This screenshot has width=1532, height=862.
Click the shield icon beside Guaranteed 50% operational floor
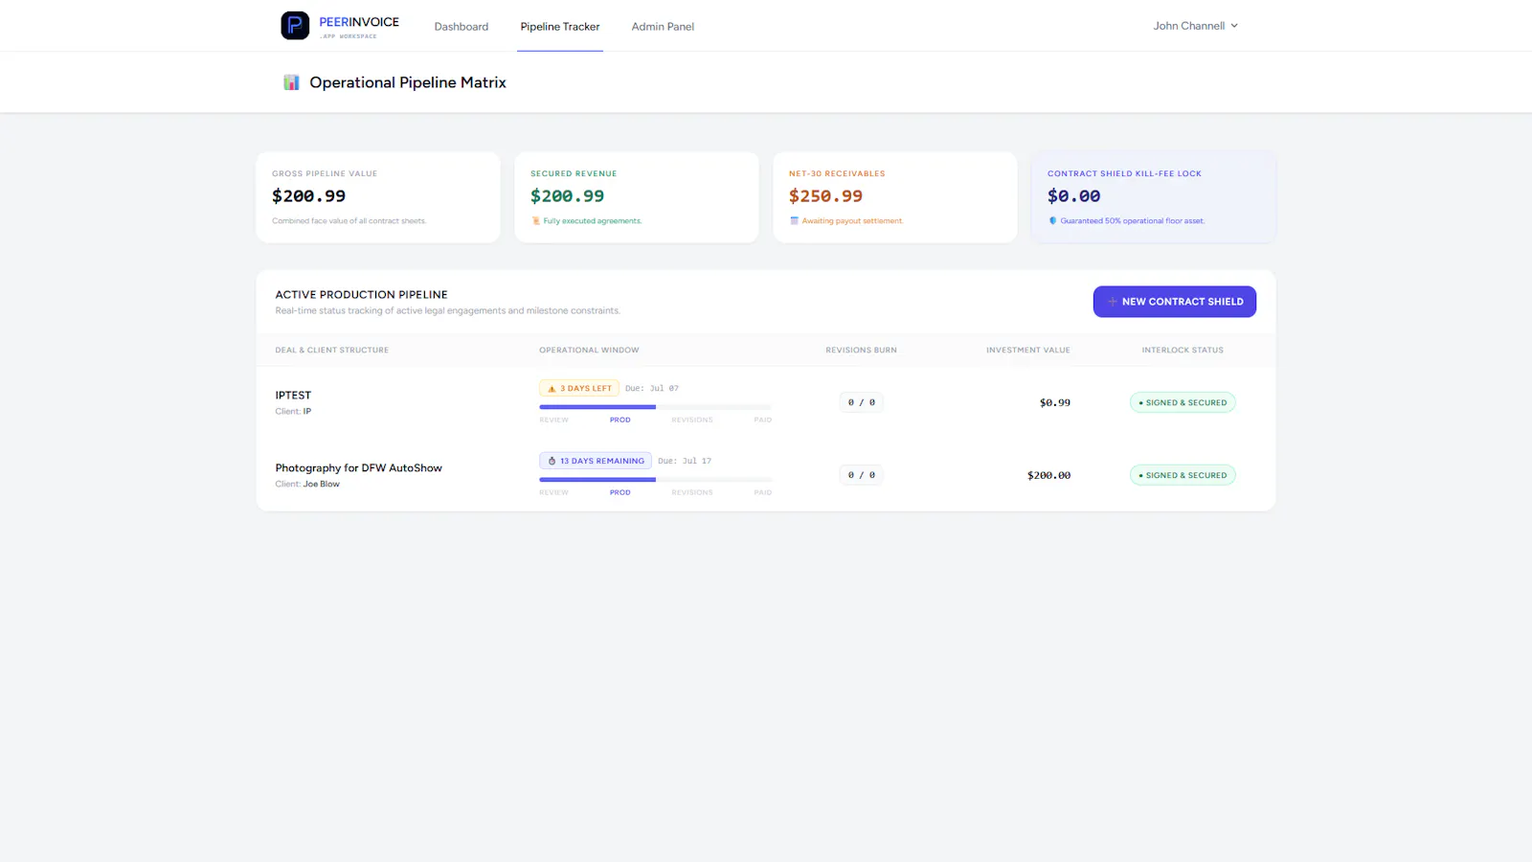pos(1052,221)
